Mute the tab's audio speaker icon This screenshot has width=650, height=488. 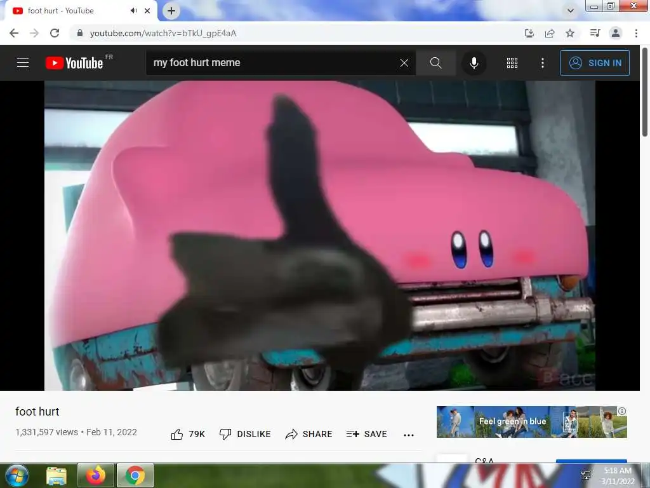(133, 11)
